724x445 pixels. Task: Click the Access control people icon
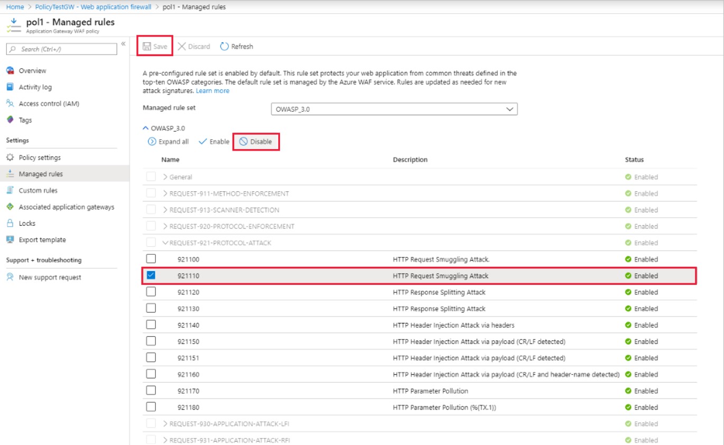point(10,104)
